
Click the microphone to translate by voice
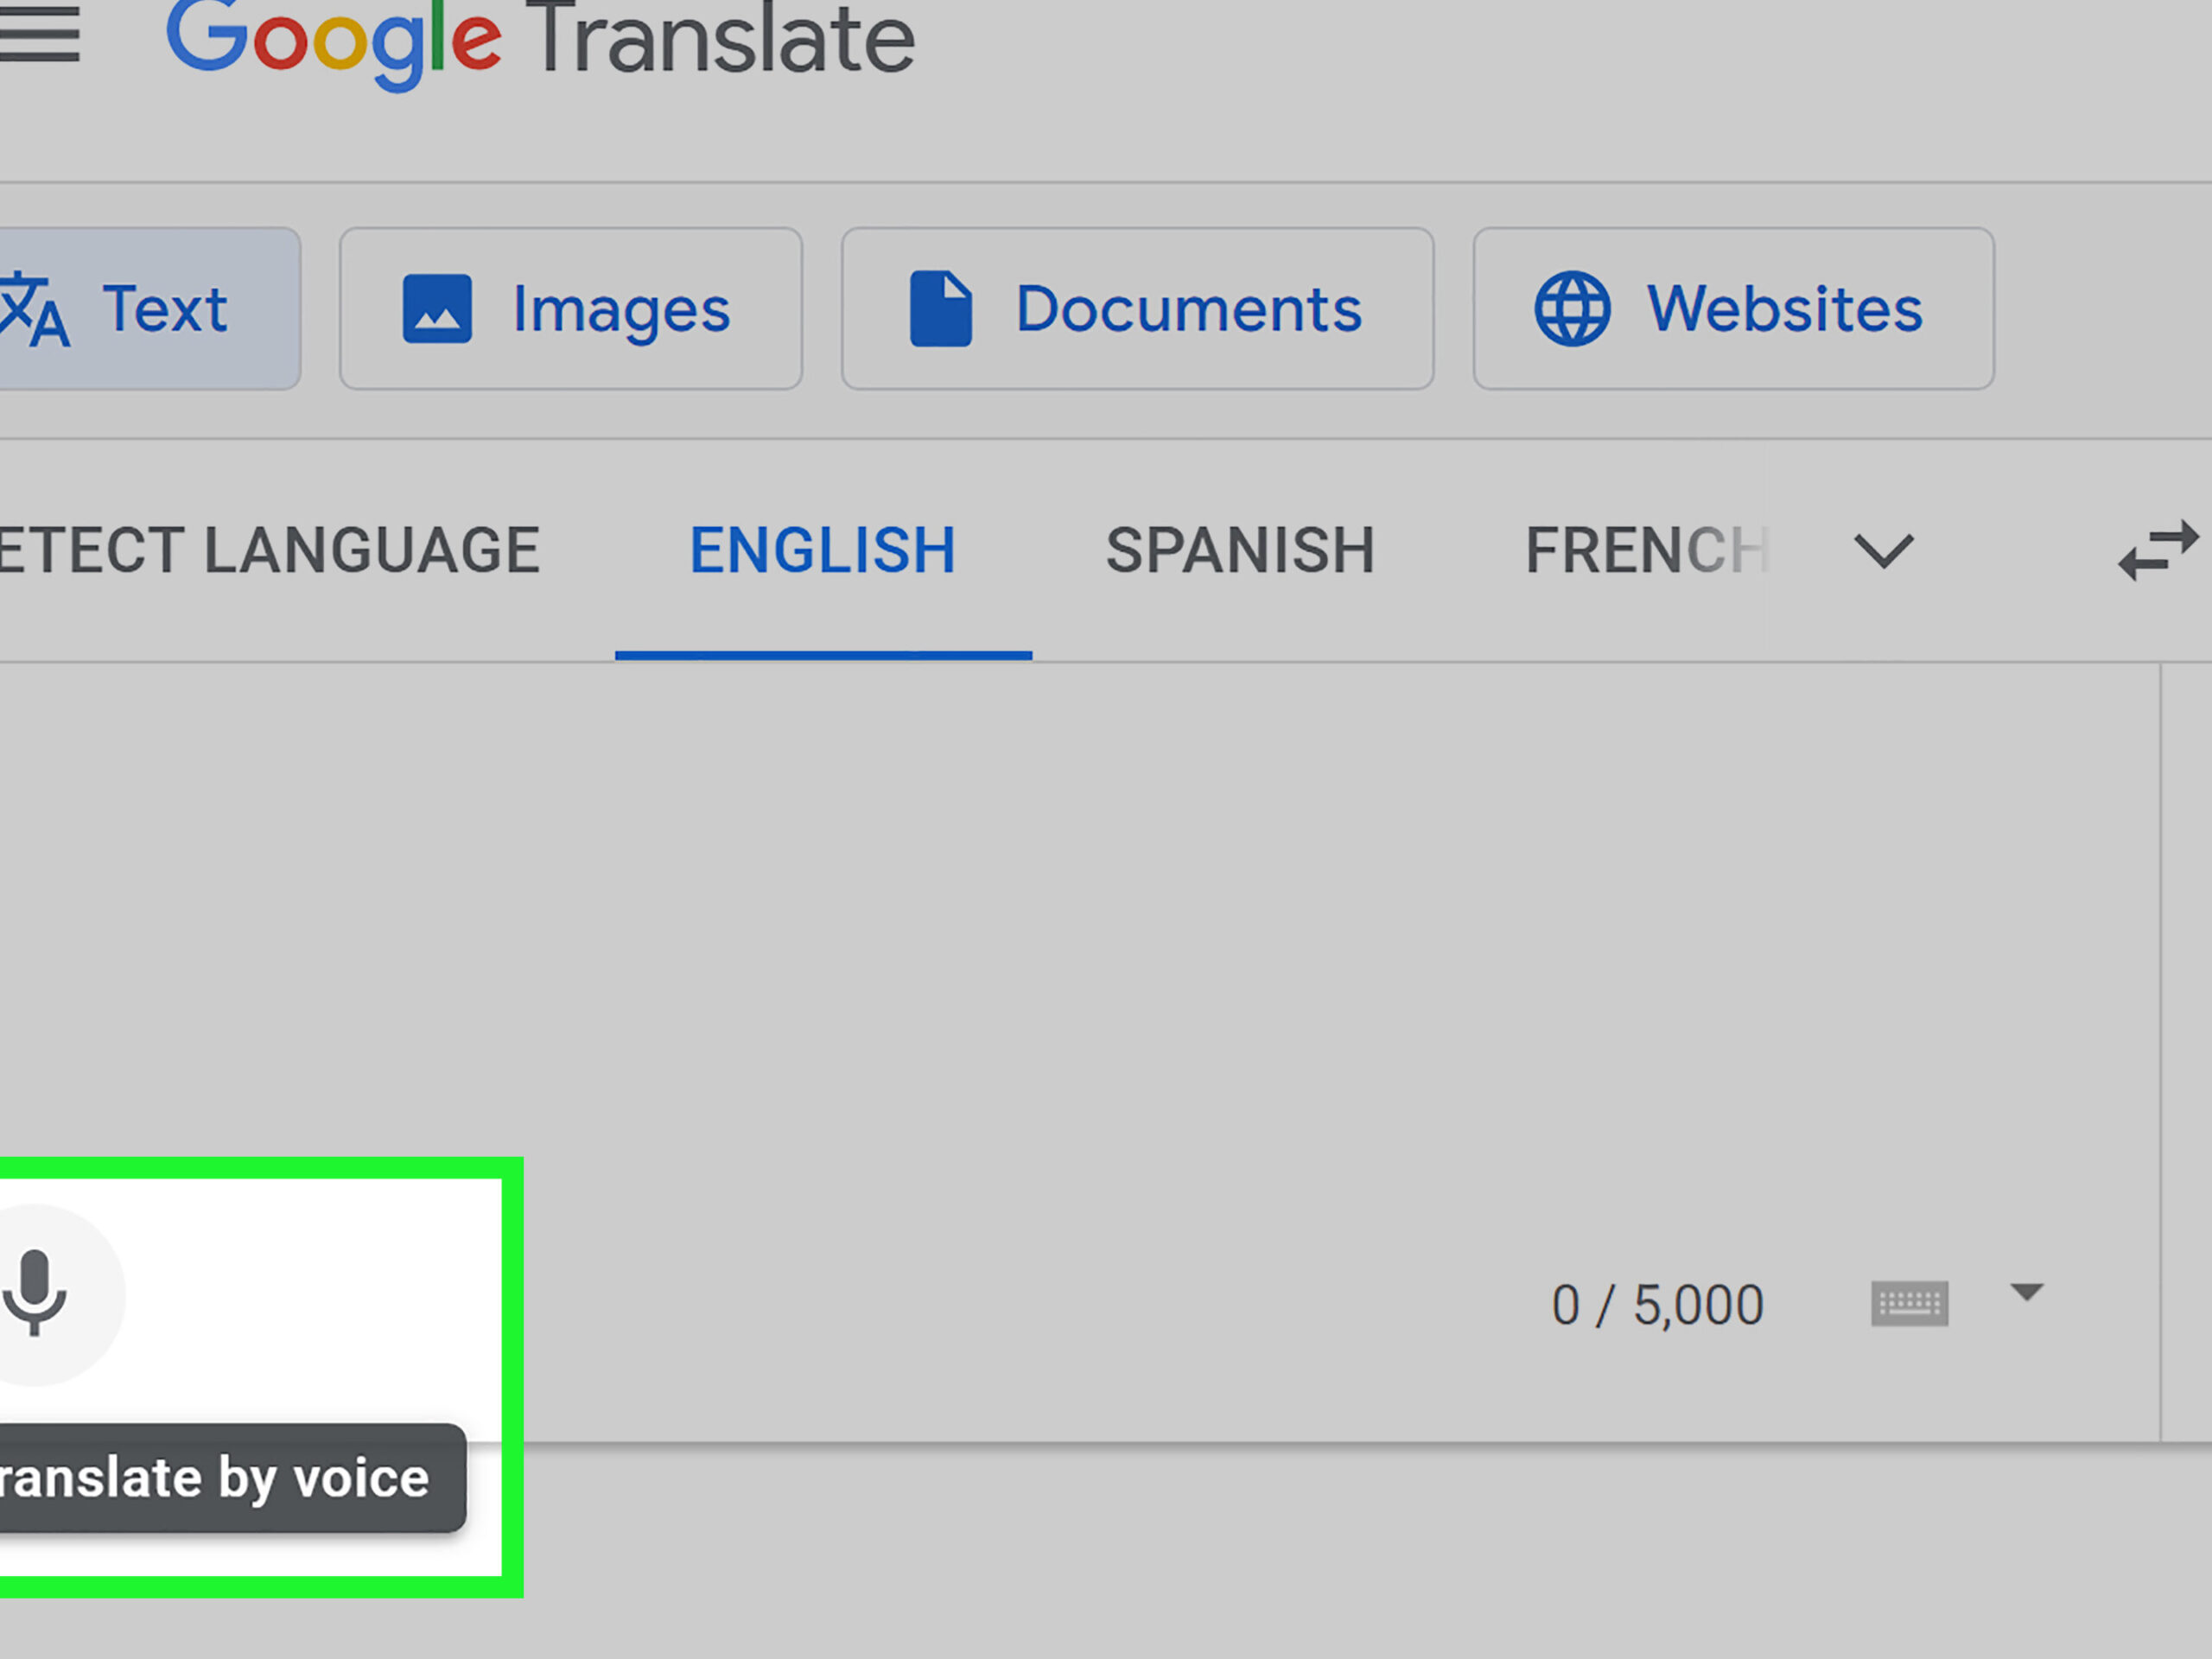tap(35, 1293)
